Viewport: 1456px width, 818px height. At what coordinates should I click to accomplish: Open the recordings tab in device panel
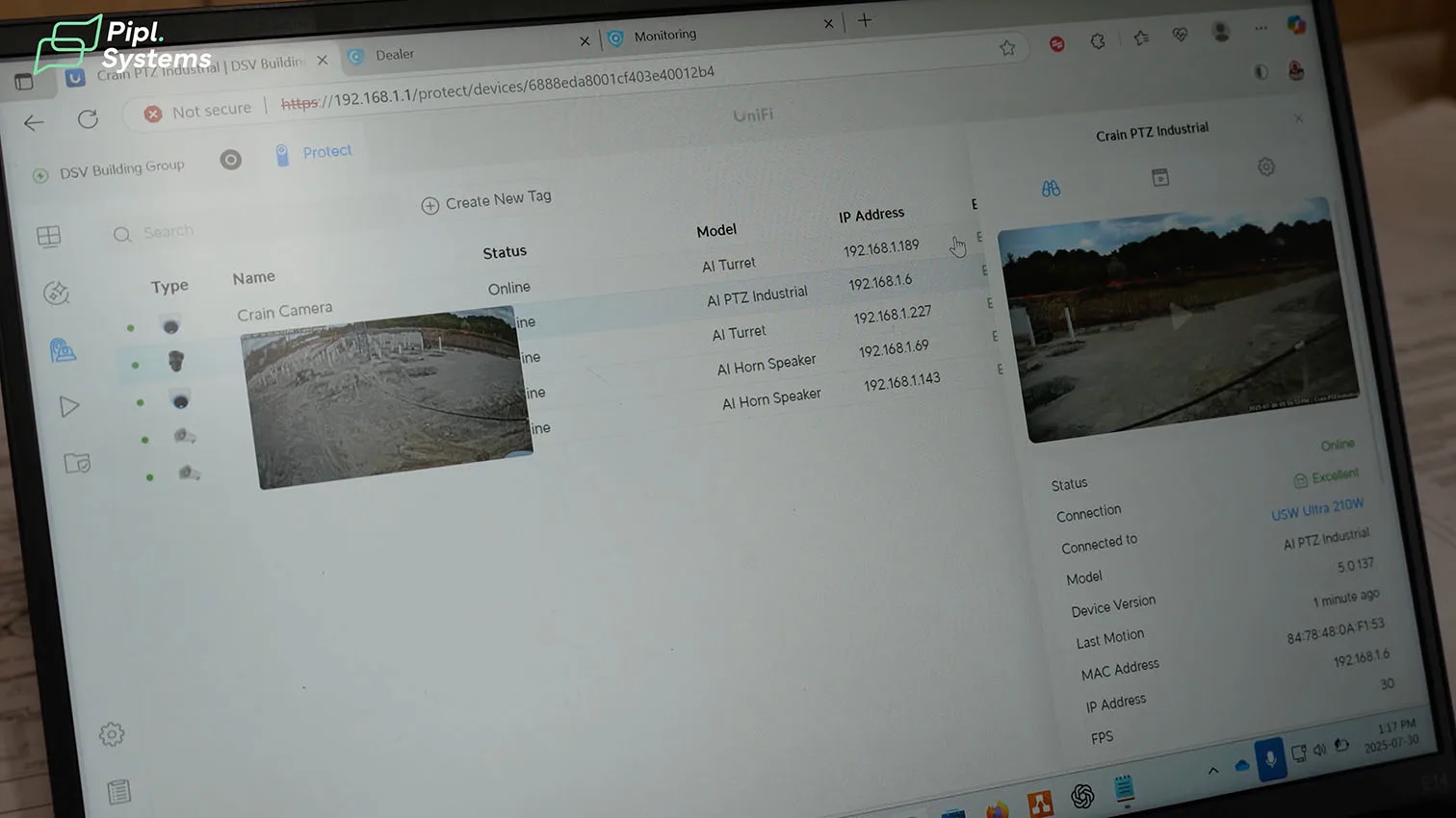tap(1160, 177)
